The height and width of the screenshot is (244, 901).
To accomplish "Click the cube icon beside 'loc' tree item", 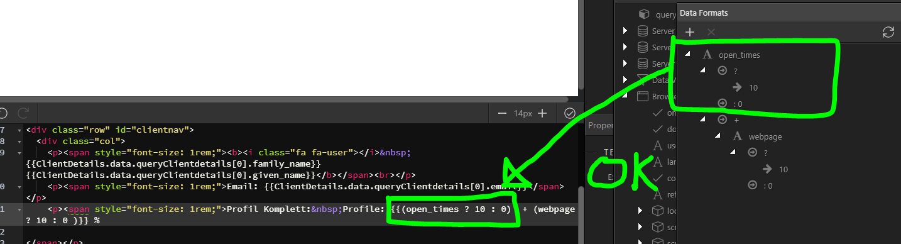I will click(657, 210).
